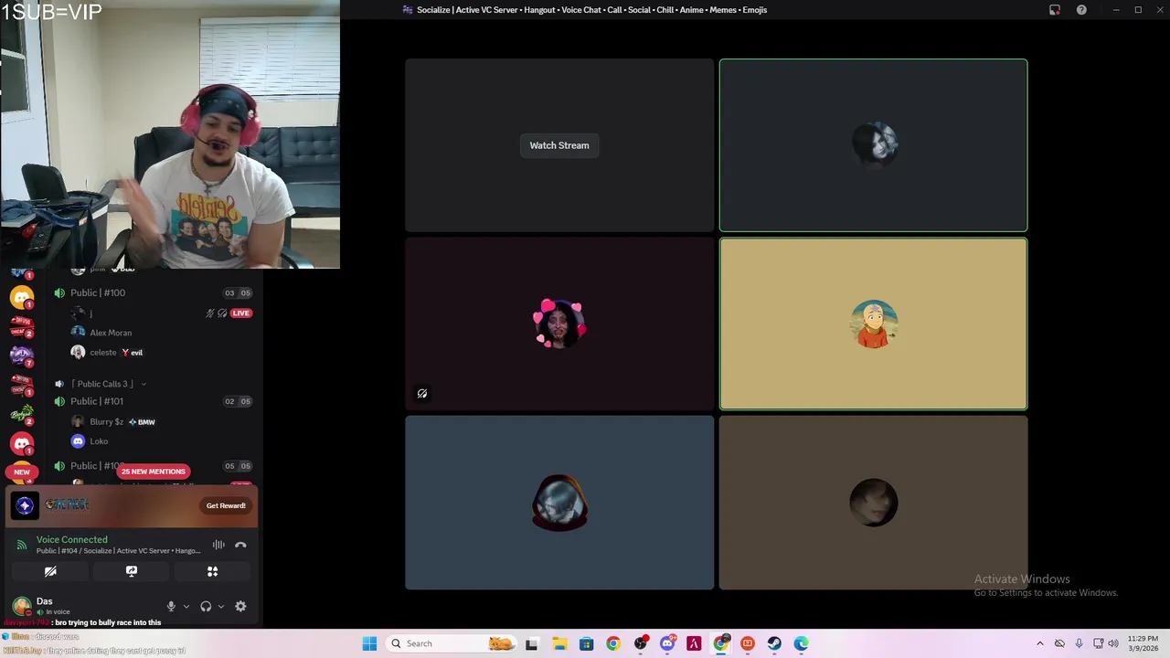Open the inbox icon in title bar
This screenshot has width=1170, height=658.
[1055, 10]
